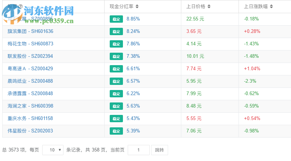Click 稳定 badge in 梅花生物 row
The height and width of the screenshot is (161, 291).
(116, 44)
